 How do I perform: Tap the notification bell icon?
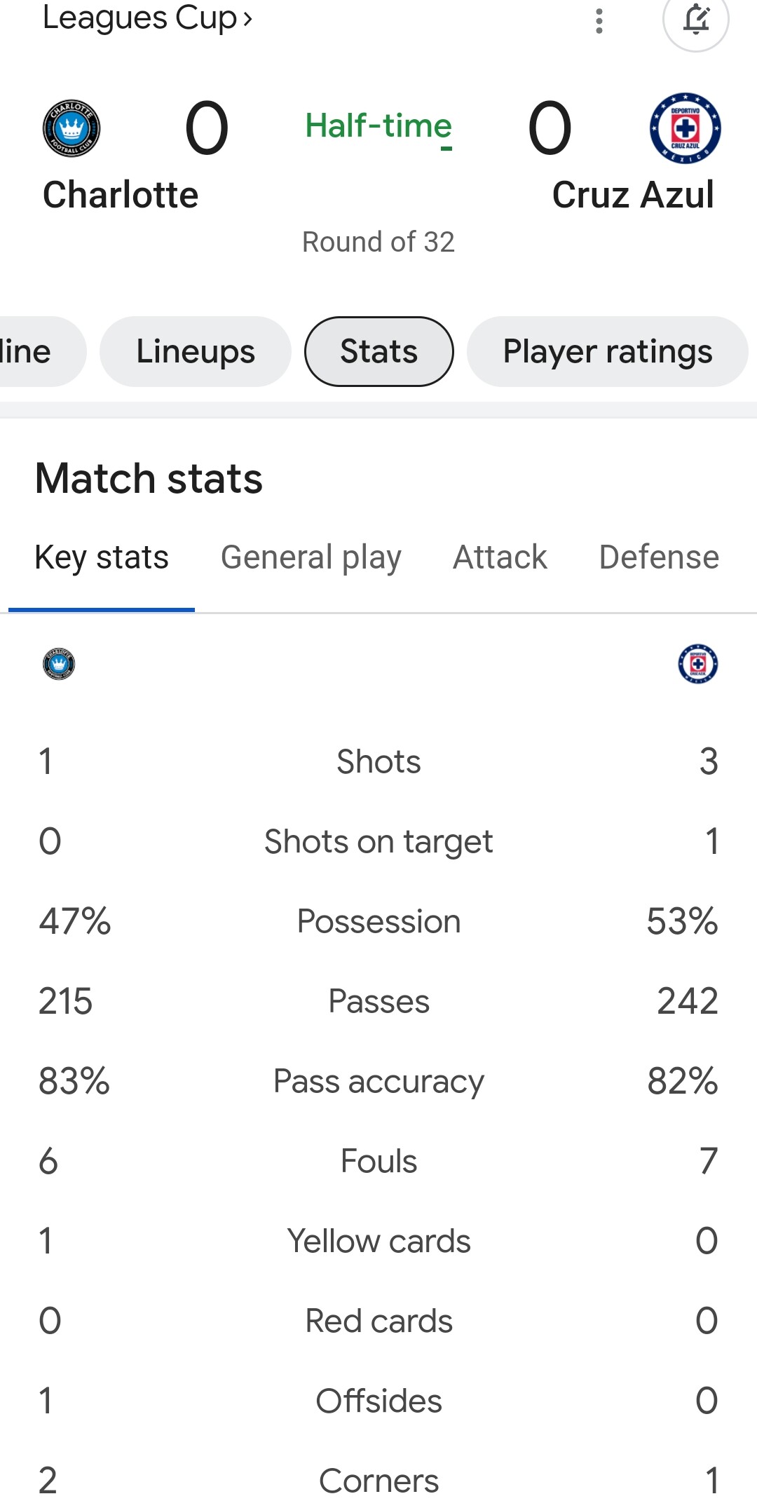[x=695, y=20]
